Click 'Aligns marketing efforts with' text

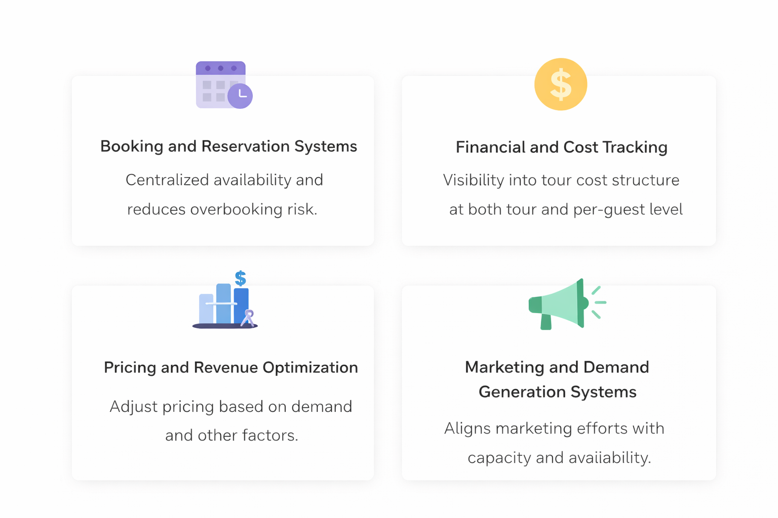554,428
